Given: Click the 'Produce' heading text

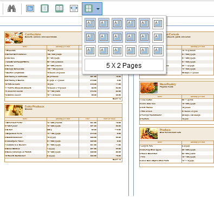Looking at the screenshot, I should pyautogui.click(x=165, y=130).
